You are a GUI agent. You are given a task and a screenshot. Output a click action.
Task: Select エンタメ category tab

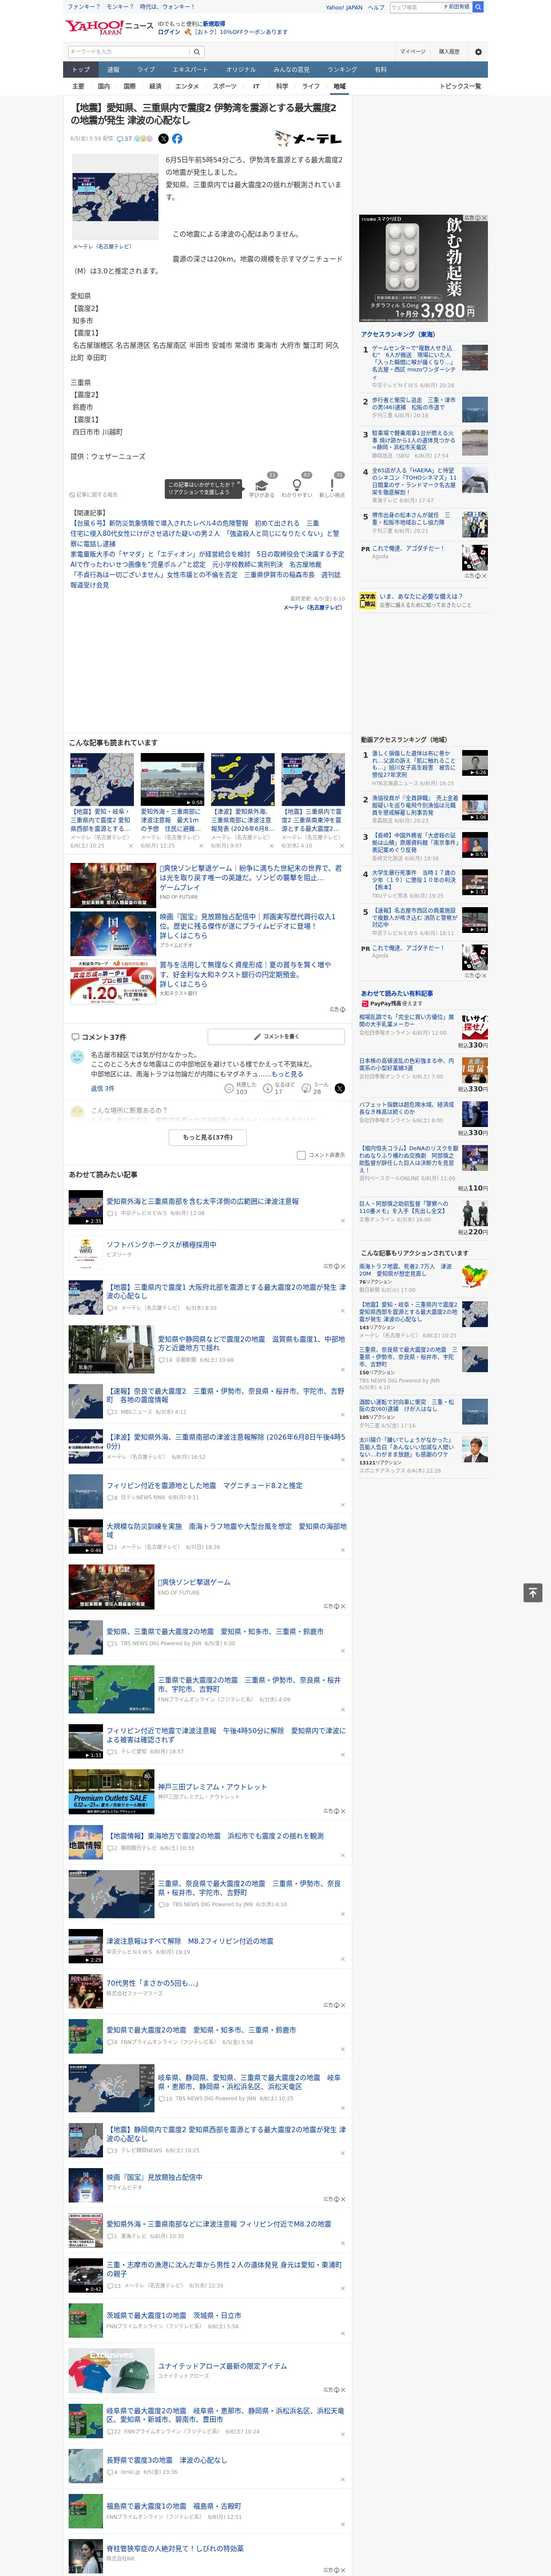pyautogui.click(x=187, y=86)
